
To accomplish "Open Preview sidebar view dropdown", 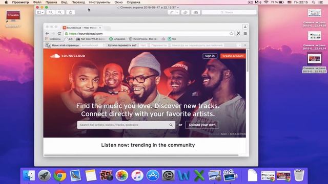I will (40, 12).
